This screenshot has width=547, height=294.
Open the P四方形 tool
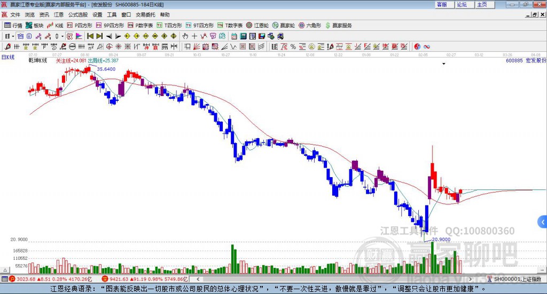tap(80, 26)
